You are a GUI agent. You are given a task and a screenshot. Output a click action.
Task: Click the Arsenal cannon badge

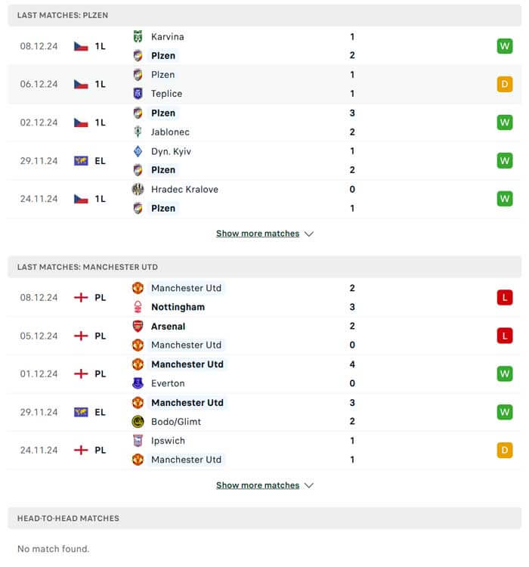point(138,327)
